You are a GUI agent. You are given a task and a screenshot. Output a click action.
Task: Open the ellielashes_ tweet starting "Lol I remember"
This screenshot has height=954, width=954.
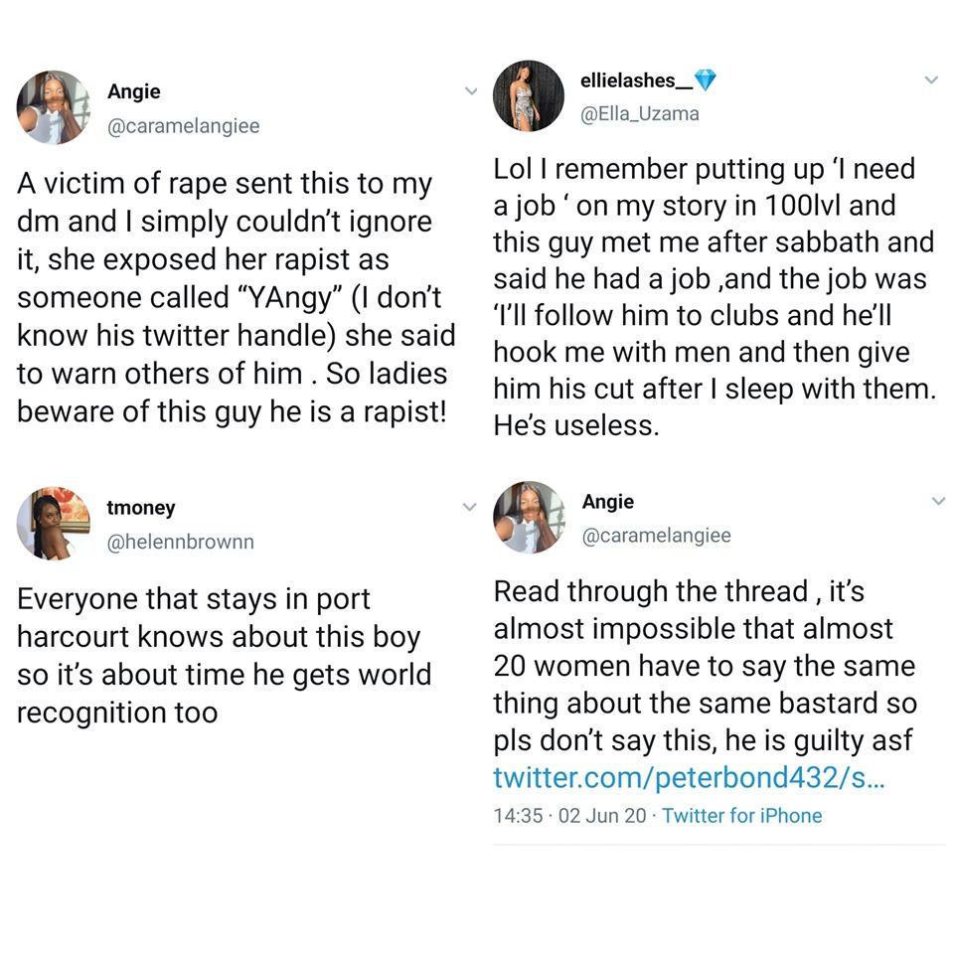(714, 298)
